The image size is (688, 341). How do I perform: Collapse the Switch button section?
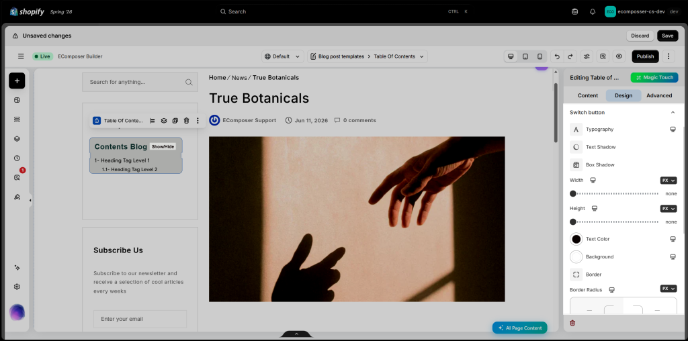(673, 113)
